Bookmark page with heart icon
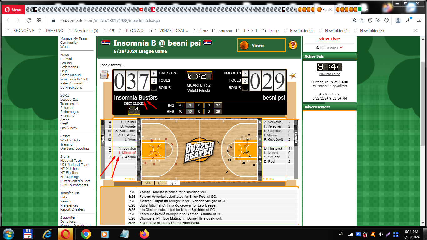This screenshot has width=427, height=240. (x=386, y=20)
